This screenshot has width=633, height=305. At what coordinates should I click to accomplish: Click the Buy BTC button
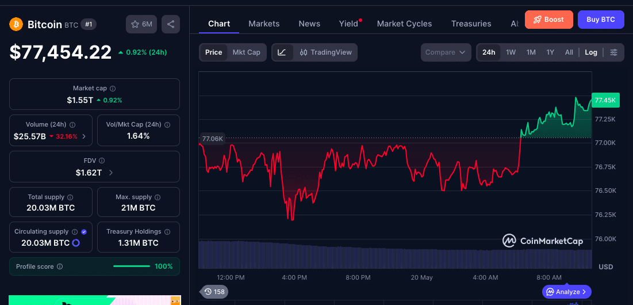click(601, 20)
